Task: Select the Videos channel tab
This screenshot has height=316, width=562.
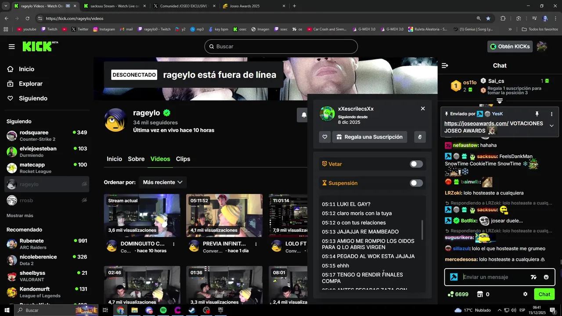Action: (x=160, y=159)
